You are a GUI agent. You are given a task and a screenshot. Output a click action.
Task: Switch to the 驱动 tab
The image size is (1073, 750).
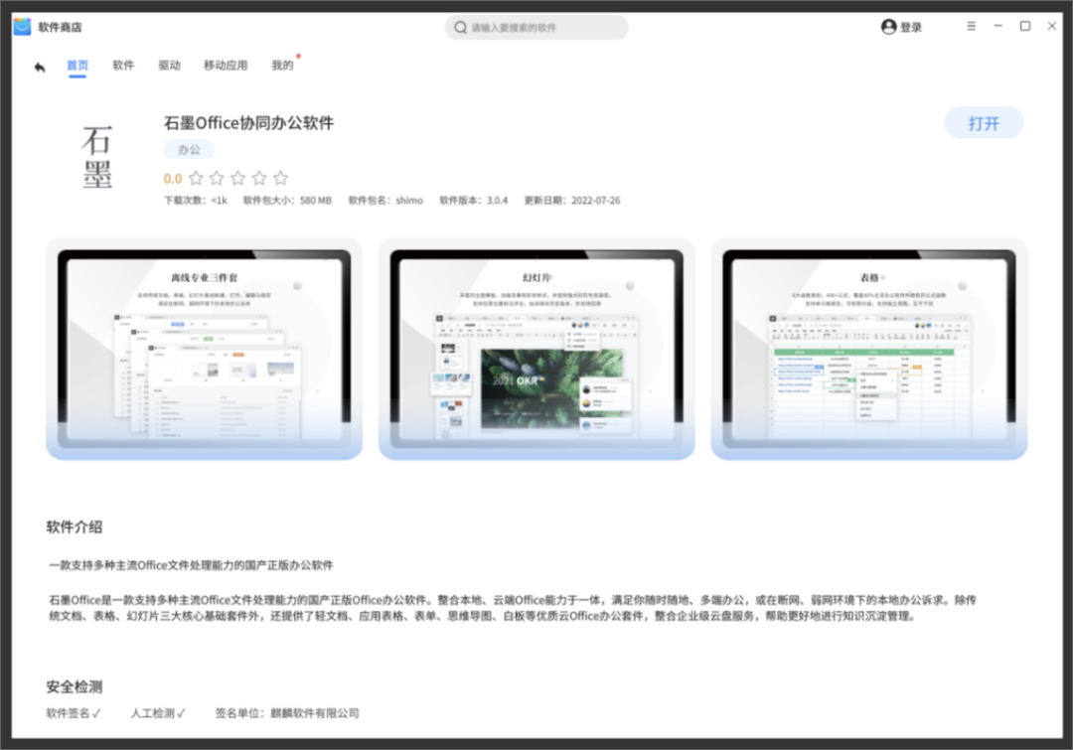point(169,65)
